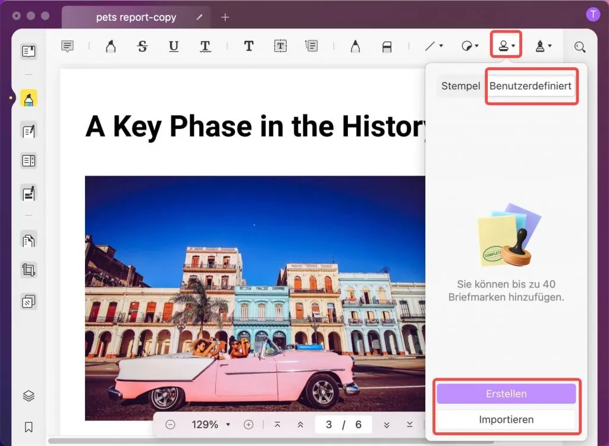609x446 pixels.
Task: Open the Layers panel icon
Action: pos(29,396)
